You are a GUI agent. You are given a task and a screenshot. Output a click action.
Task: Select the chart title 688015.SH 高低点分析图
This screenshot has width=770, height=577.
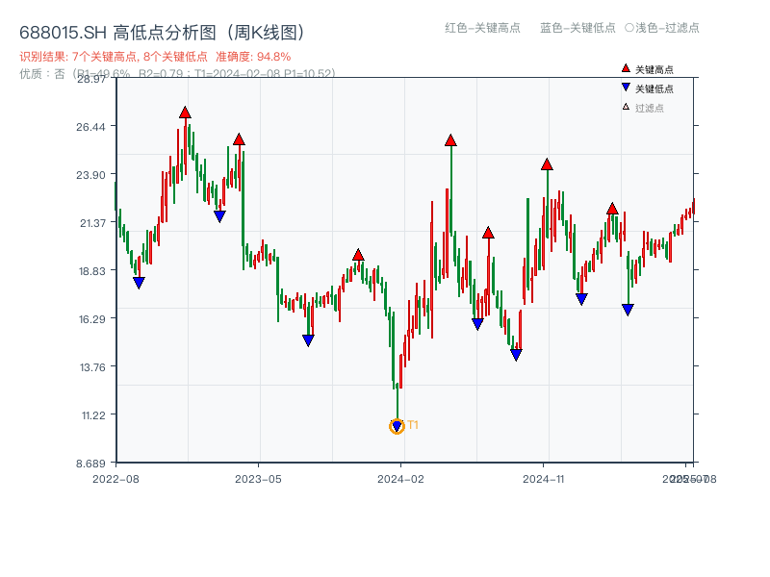point(106,30)
